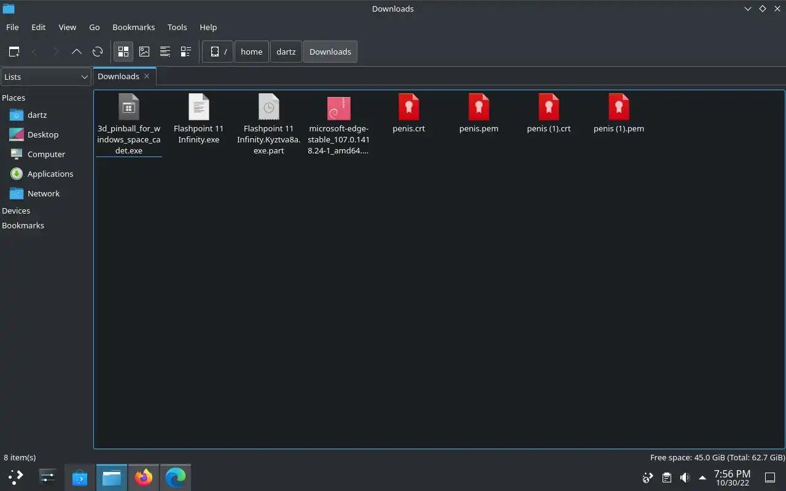Open the Edit menu

(39, 27)
